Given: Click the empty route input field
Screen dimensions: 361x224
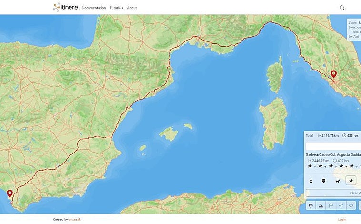Looking at the screenshot, I should click(333, 146).
